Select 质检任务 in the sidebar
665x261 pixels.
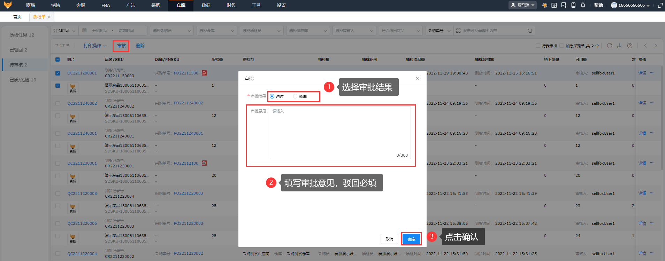coord(25,35)
